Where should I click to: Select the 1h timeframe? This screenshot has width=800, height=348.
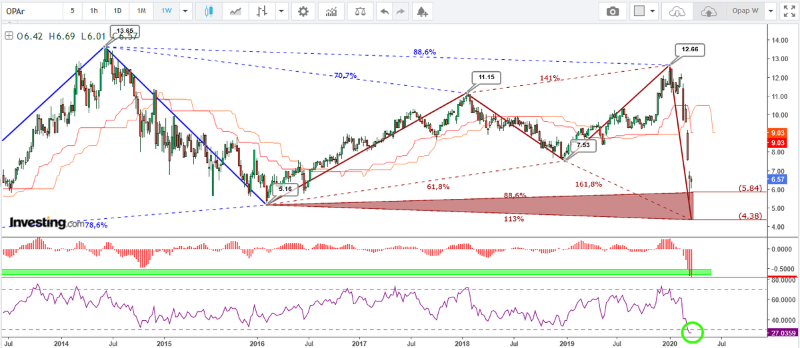coord(94,11)
